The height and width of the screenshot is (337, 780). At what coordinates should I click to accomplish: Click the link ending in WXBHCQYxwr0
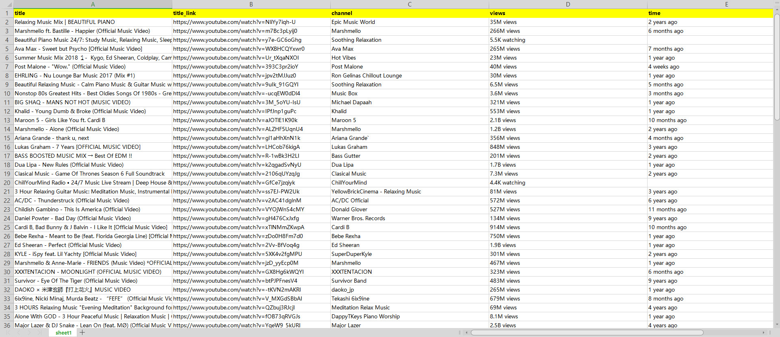[239, 49]
